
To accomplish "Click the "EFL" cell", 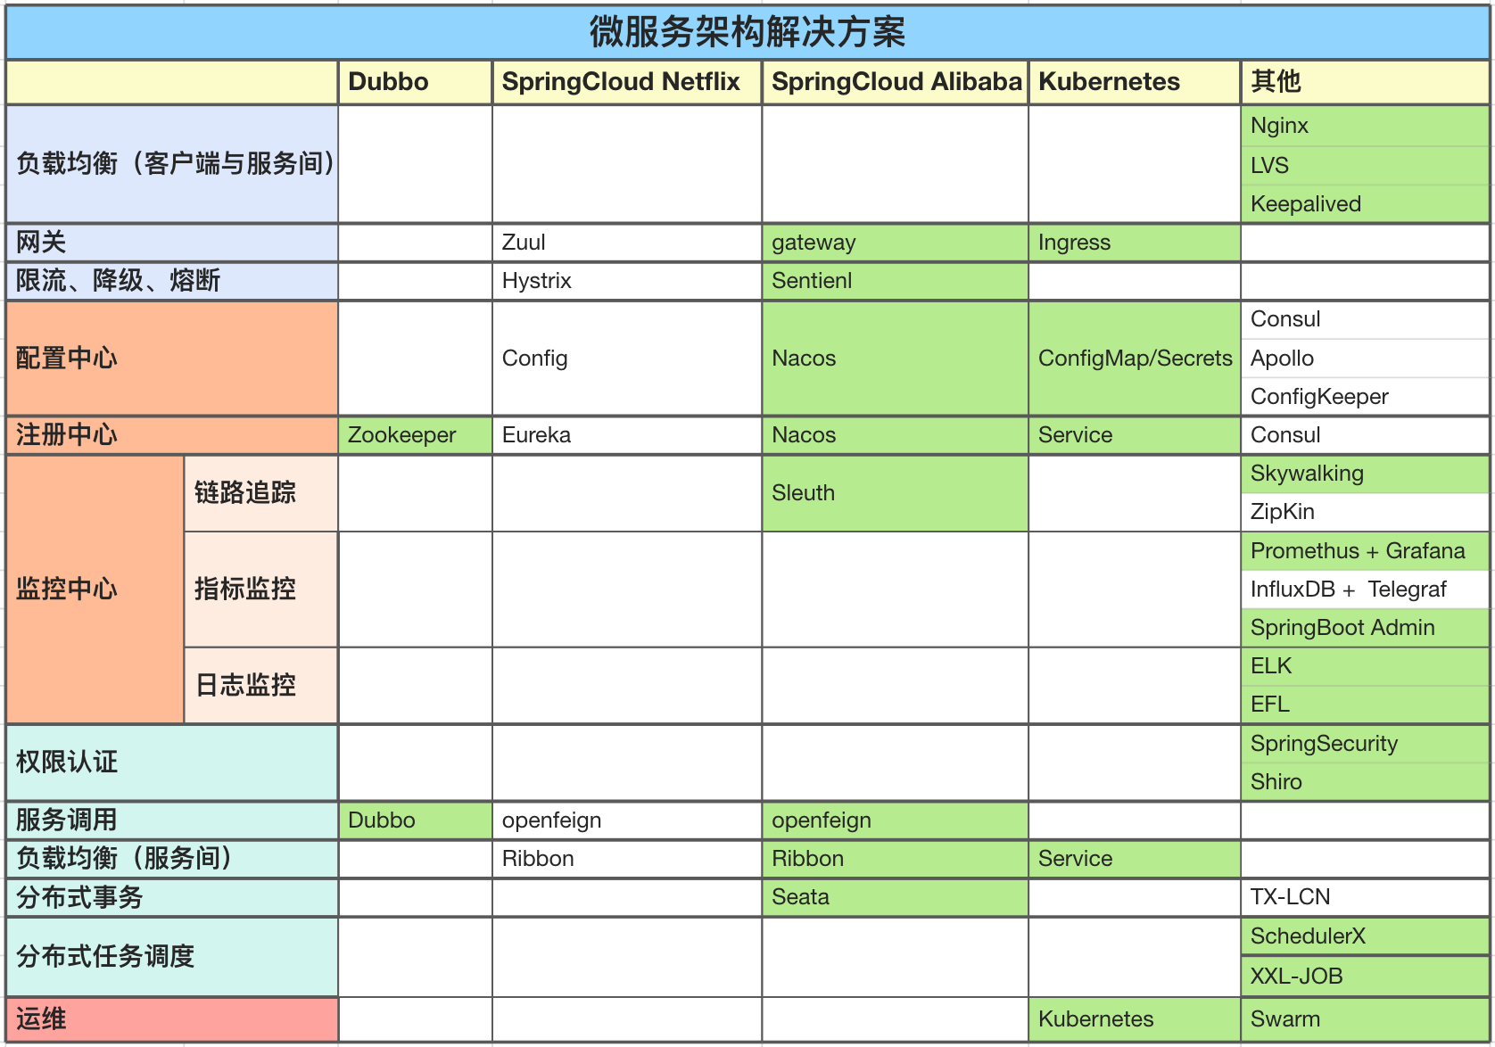I will (x=1366, y=705).
